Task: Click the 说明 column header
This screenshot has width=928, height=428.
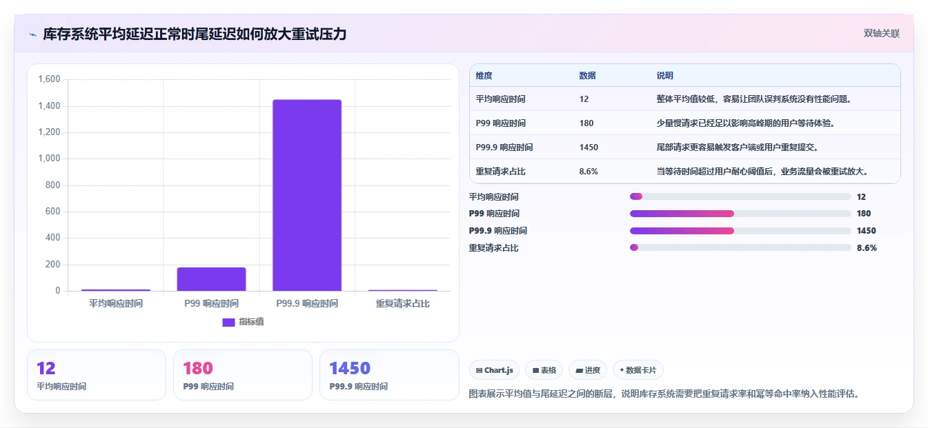Action: [665, 75]
